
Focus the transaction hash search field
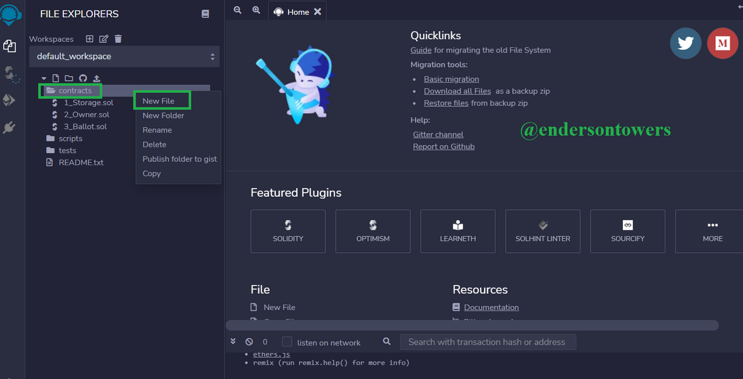[x=488, y=342]
